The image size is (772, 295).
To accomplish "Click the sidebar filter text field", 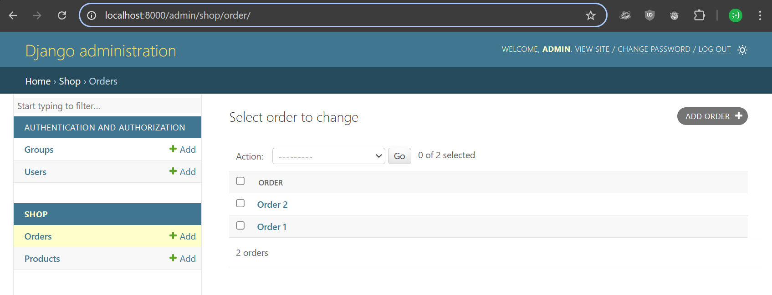I will click(x=107, y=106).
